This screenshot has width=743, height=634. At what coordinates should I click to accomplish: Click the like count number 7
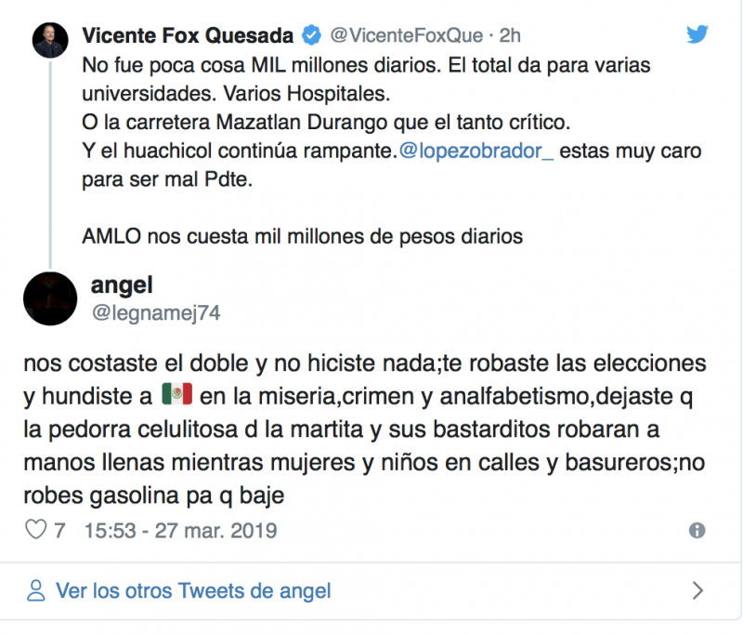tap(59, 532)
